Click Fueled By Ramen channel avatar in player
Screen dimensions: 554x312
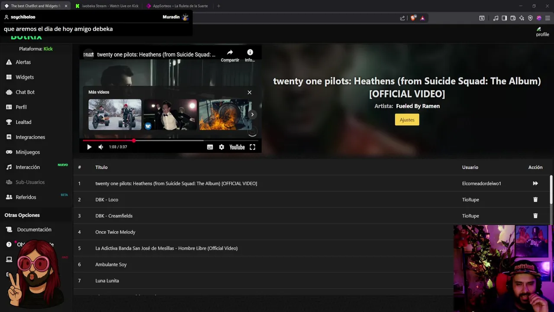tap(88, 55)
